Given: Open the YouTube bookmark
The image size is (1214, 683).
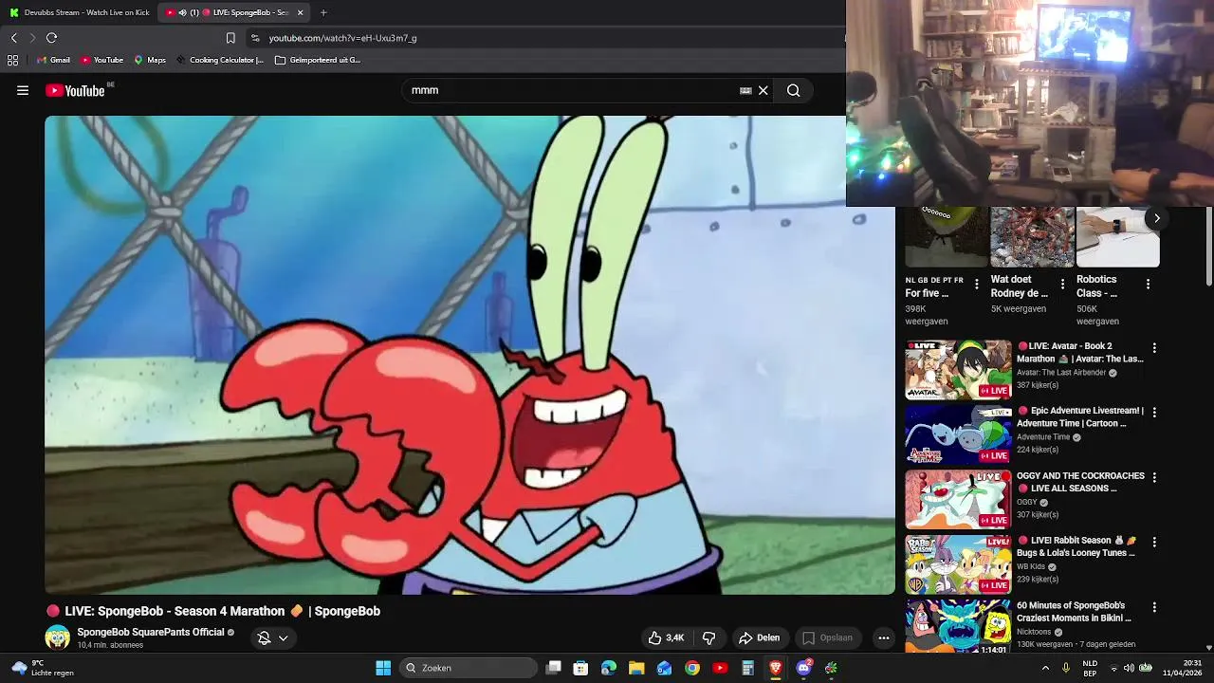Looking at the screenshot, I should coord(101,60).
